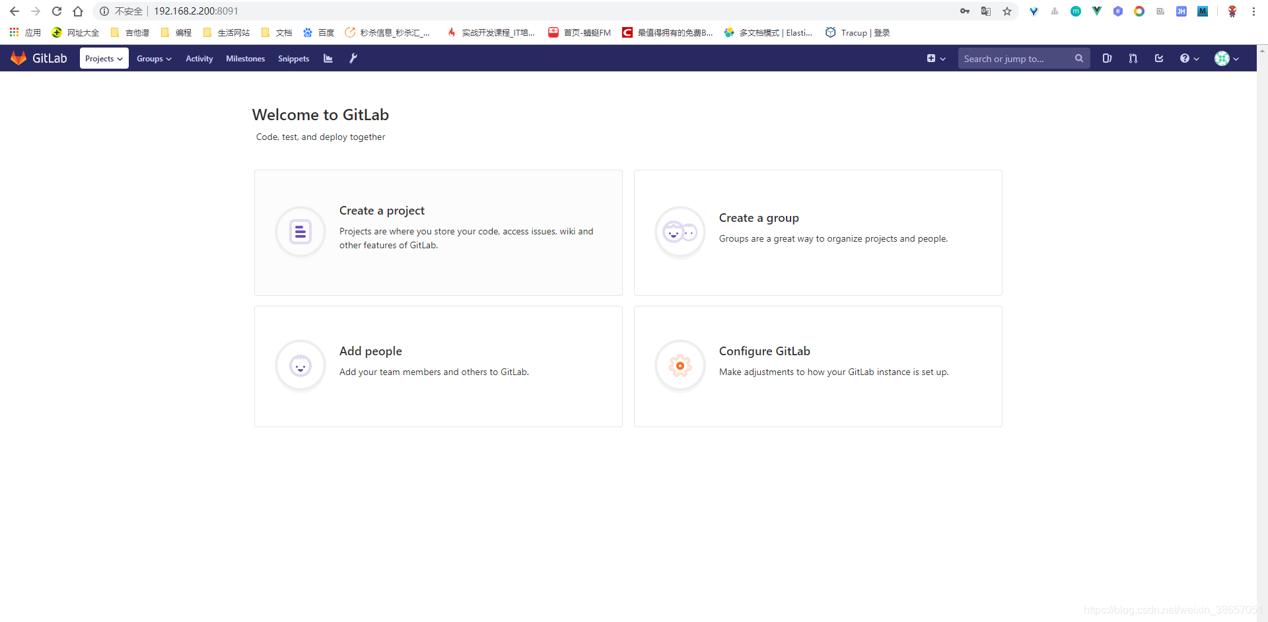The height and width of the screenshot is (622, 1268).
Task: Open the Admin Area wrench icon
Action: [x=353, y=58]
